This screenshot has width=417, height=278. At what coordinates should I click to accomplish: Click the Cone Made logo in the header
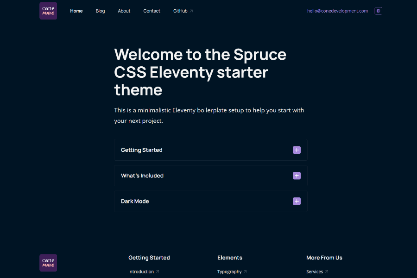(x=48, y=11)
